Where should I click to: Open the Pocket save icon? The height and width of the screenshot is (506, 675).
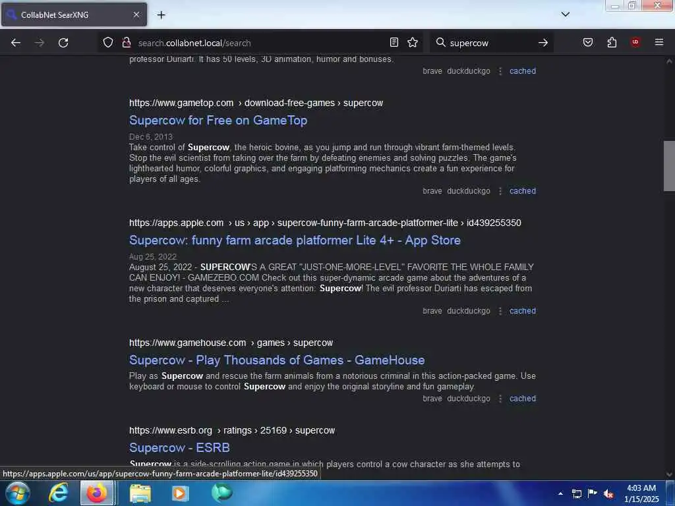click(x=588, y=42)
